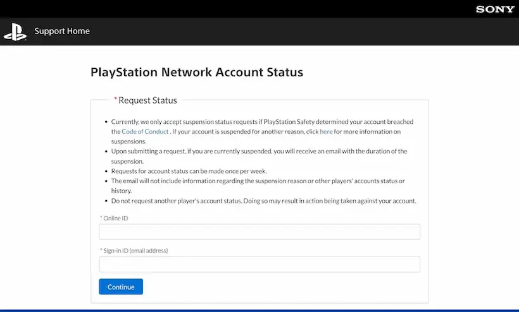Focus the Online ID input field
519x312 pixels.
(x=259, y=232)
